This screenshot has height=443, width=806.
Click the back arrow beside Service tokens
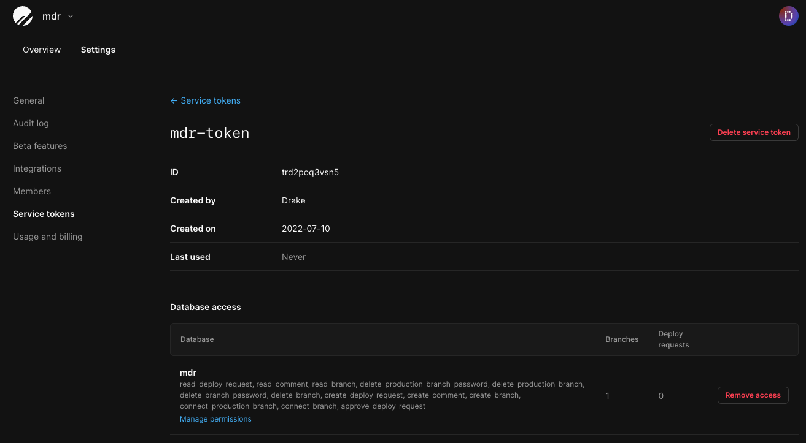click(x=174, y=100)
